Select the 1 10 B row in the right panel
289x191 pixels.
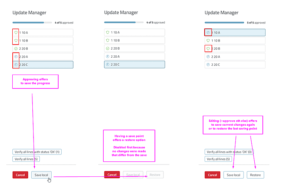[235, 40]
